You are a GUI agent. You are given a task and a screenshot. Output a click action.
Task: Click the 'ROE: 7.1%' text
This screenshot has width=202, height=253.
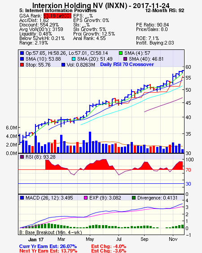(x=147, y=38)
